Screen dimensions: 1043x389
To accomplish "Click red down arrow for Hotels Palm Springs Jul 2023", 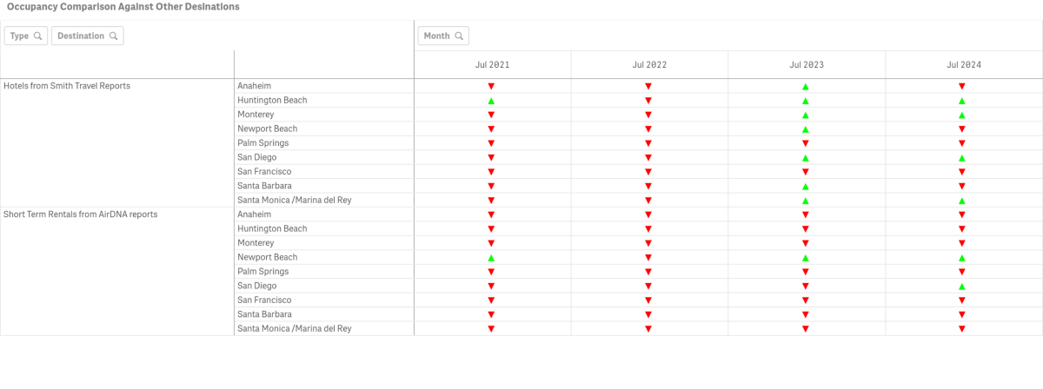I will pos(806,143).
